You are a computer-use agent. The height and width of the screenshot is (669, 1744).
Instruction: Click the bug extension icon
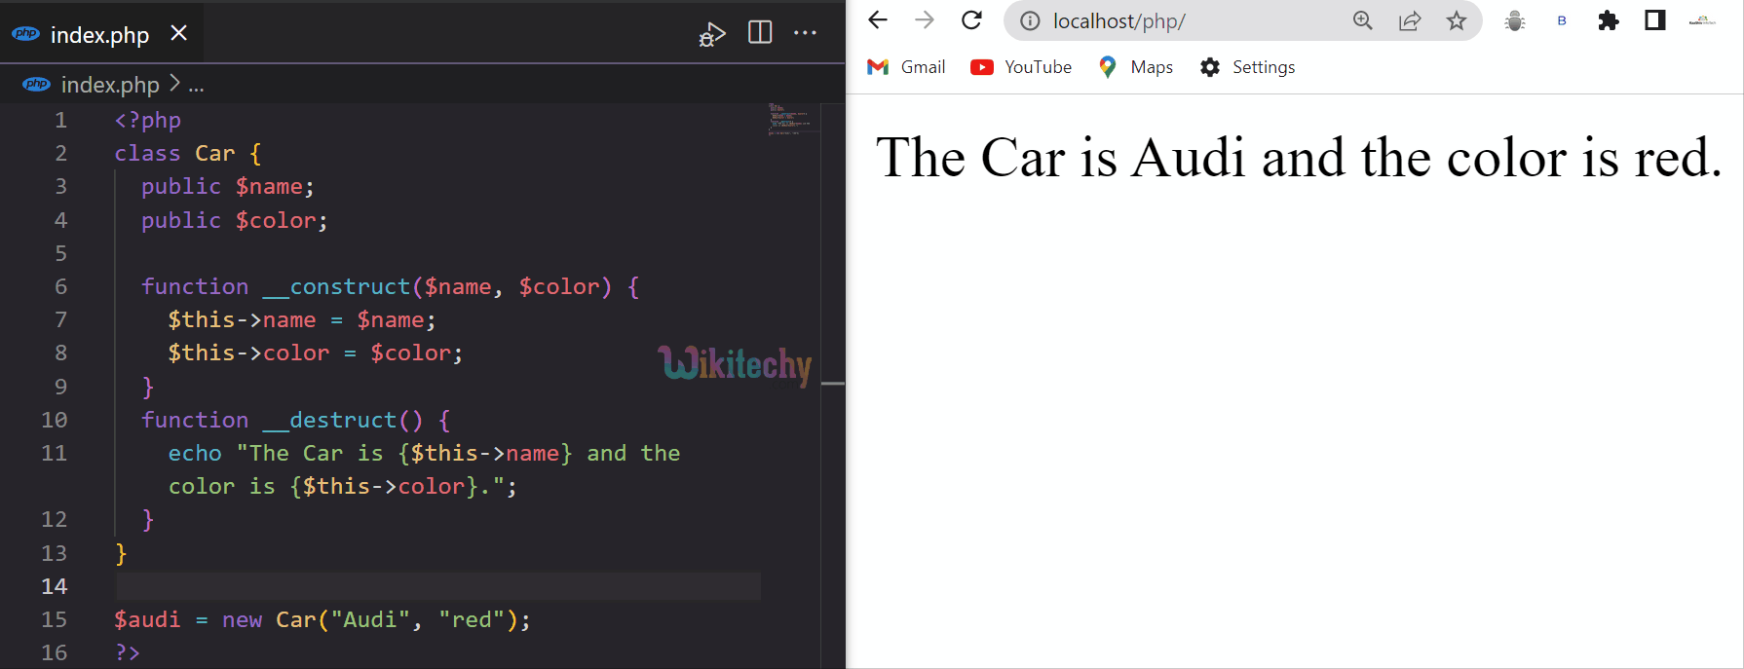coord(1514,21)
